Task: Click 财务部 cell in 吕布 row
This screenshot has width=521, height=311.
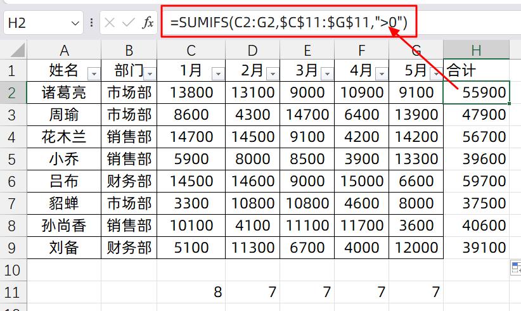Action: click(129, 181)
